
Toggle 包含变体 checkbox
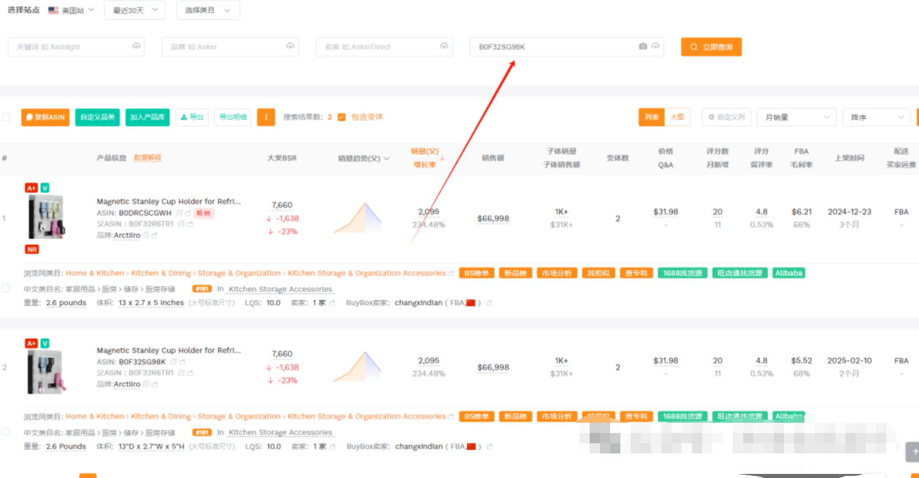[342, 117]
